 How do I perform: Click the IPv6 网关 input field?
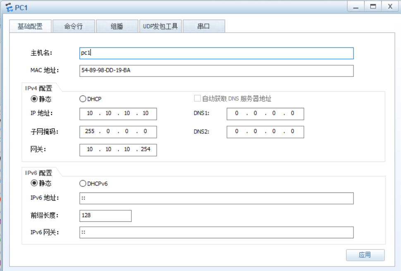click(x=216, y=233)
